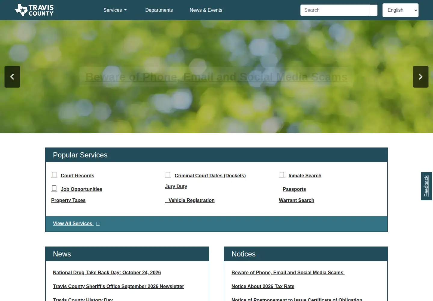The height and width of the screenshot is (301, 433).
Task: Click the icon beside Criminal Court Dates
Action: point(168,175)
